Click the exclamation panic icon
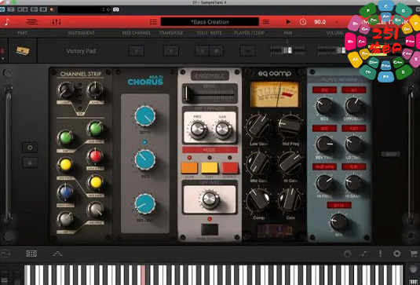420x285 pixels. [x=380, y=254]
